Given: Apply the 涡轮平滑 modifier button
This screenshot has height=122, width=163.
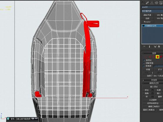Looking at the screenshot, I should (x=147, y=15).
